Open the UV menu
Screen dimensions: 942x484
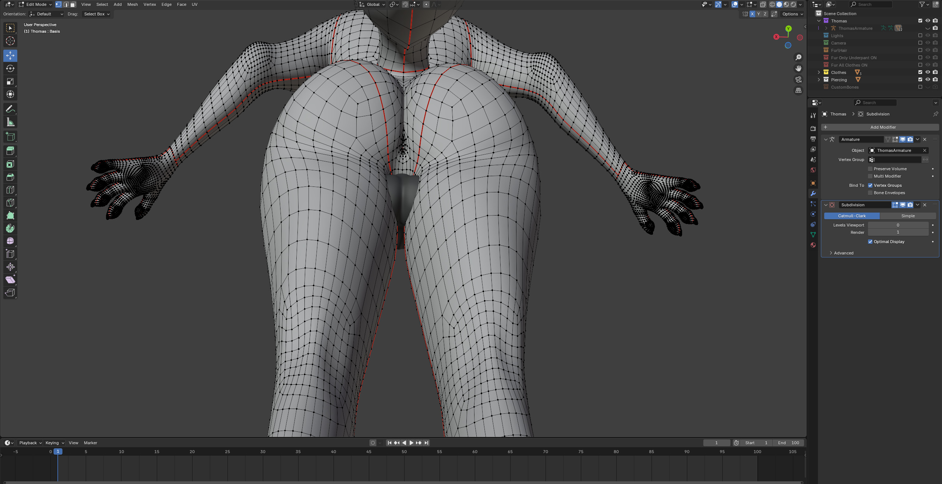click(x=194, y=4)
